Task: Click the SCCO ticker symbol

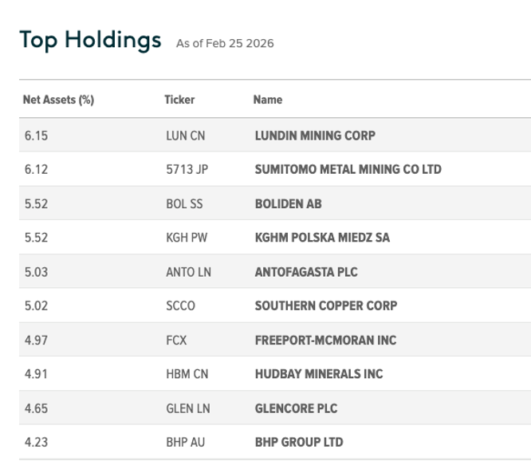Action: [x=180, y=305]
